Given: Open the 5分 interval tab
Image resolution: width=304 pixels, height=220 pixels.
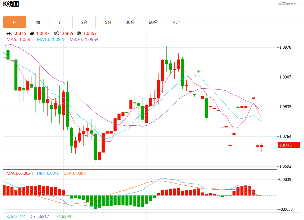Looking at the screenshot, I should click(x=84, y=22).
